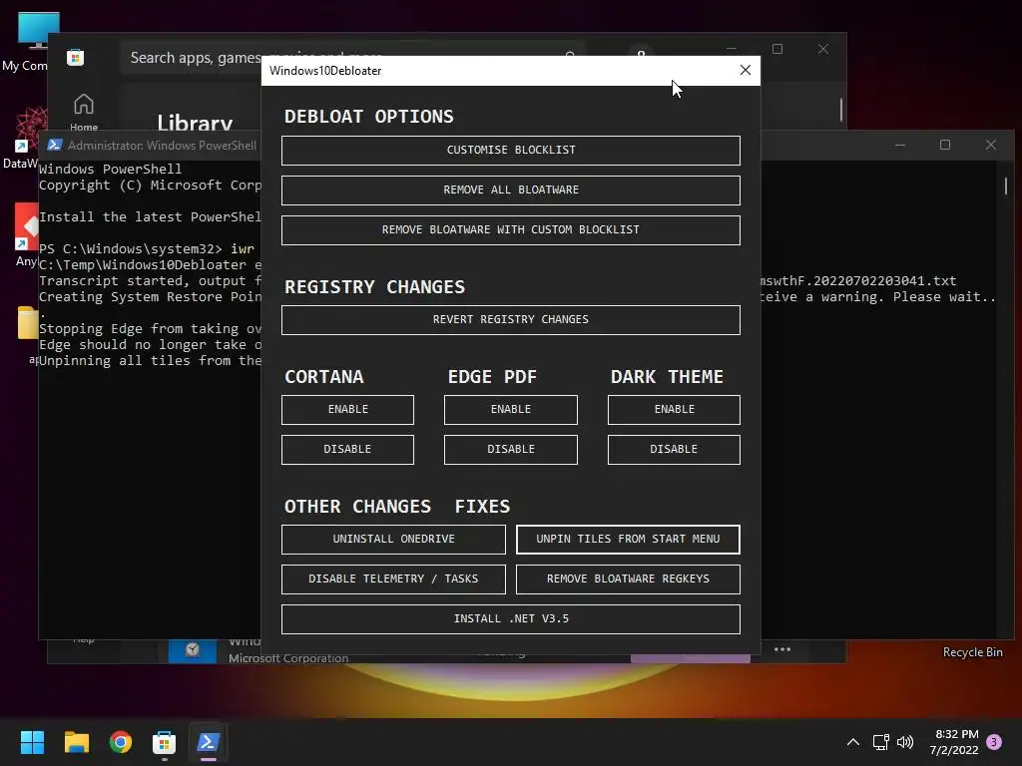Image resolution: width=1022 pixels, height=766 pixels.
Task: Close the Microsoft Store window
Action: pos(823,49)
